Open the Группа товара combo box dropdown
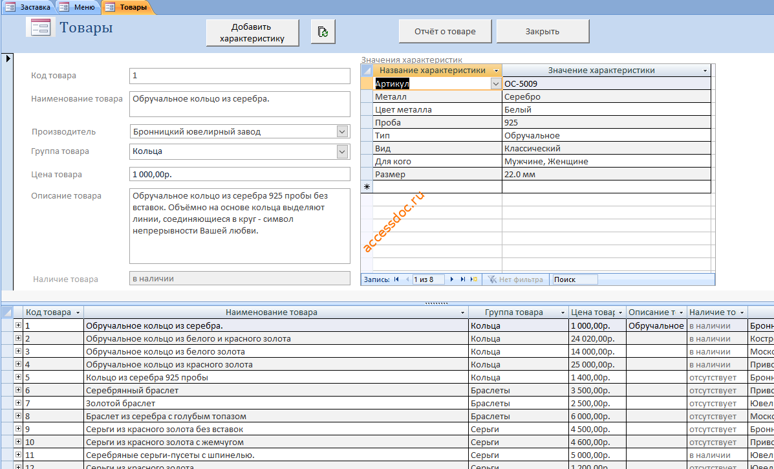Image resolution: width=774 pixels, height=469 pixels. [x=342, y=151]
